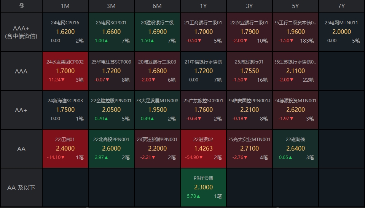The height and width of the screenshot is (208, 365).
Task: Open the 25江苏银行永续债 cell at 2.1100
Action: point(295,71)
